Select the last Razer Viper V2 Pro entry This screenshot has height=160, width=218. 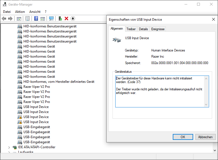[37, 102]
